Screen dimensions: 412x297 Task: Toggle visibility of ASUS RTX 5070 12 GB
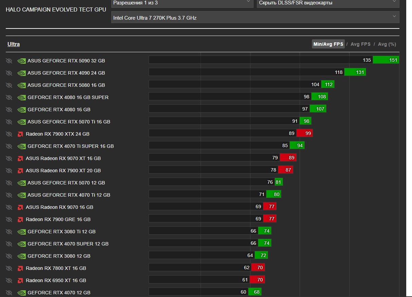[9, 183]
